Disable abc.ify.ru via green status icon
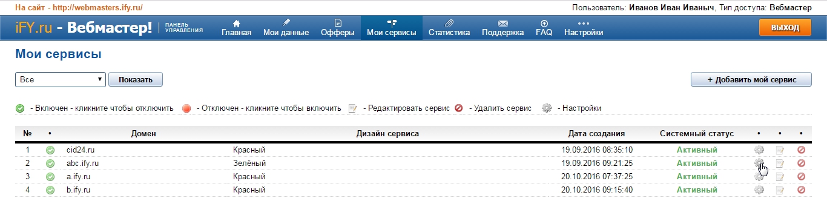 50,163
